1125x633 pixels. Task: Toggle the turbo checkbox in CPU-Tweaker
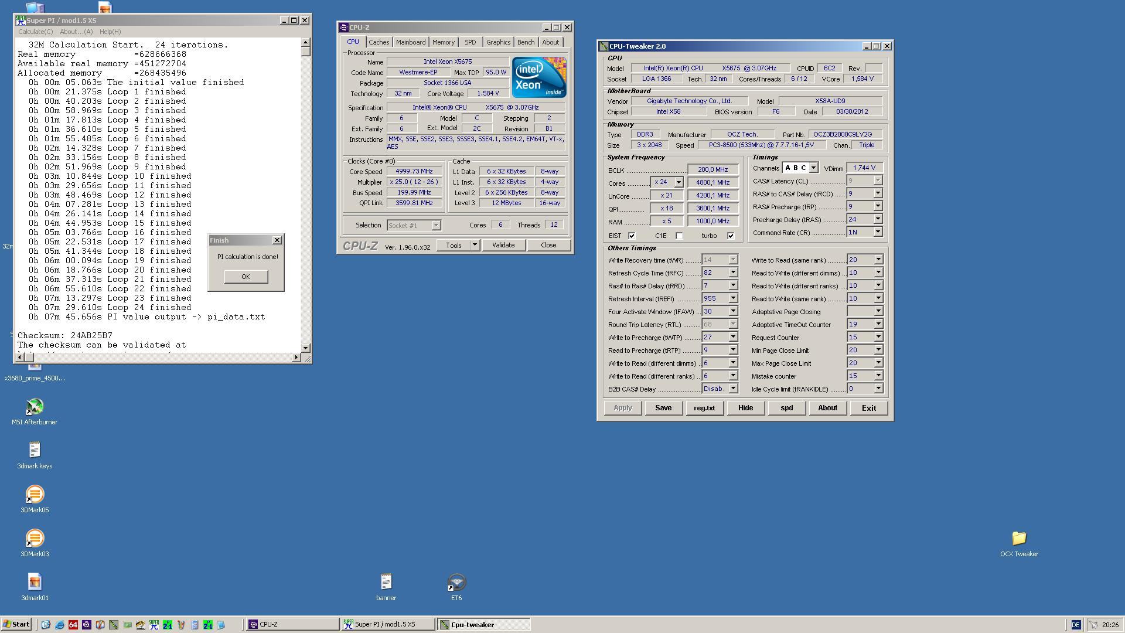(x=731, y=236)
